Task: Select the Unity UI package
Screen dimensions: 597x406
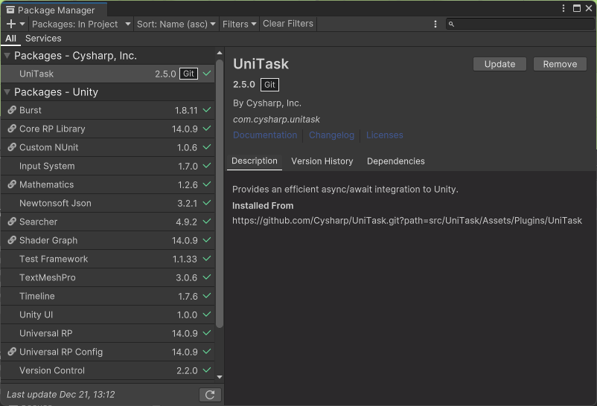Action: pos(108,315)
